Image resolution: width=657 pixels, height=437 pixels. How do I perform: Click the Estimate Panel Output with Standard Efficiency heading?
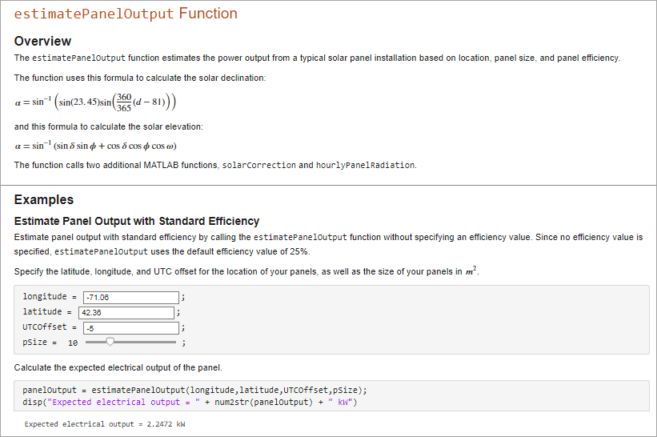(137, 221)
